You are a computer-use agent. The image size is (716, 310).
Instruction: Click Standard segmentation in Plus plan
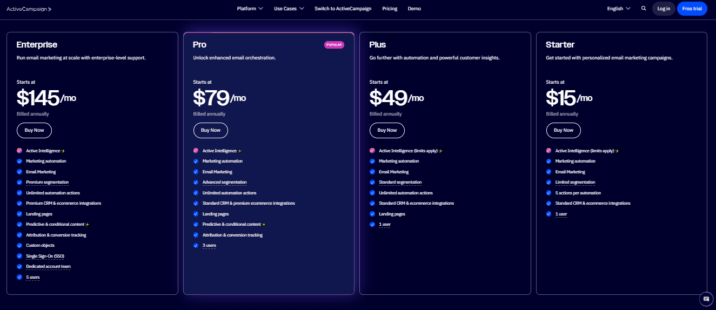(400, 183)
